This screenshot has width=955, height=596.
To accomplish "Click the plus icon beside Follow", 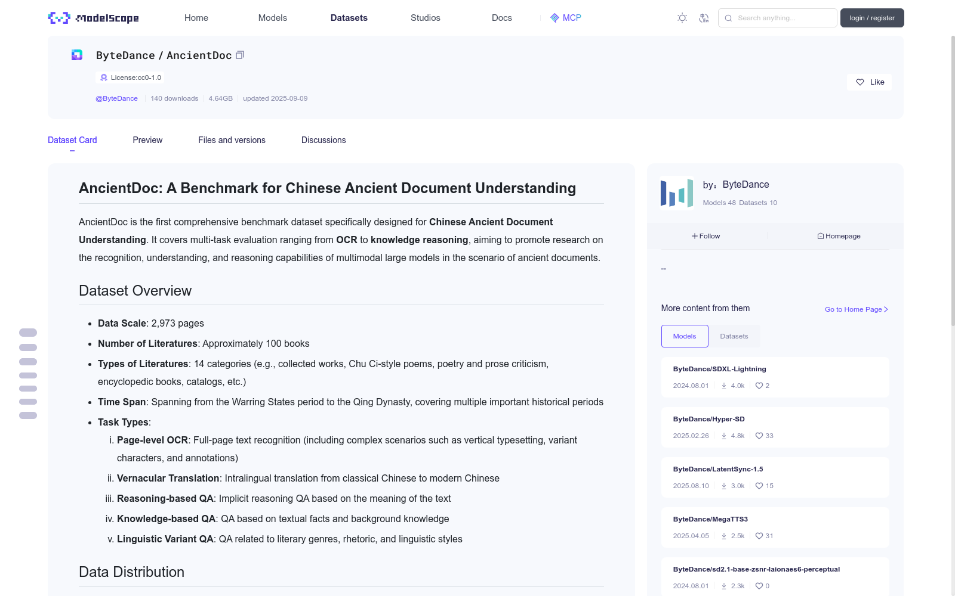I will 695,236.
